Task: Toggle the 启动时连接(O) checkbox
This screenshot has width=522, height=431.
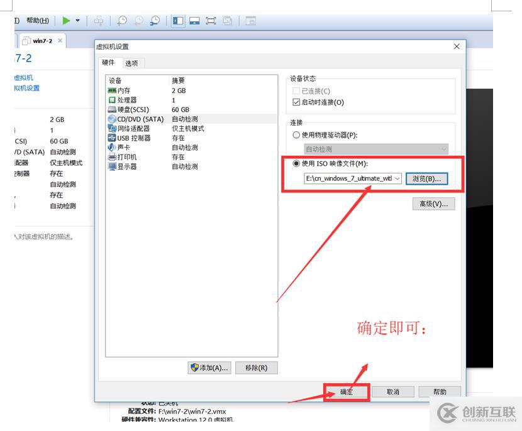Action: coord(296,102)
